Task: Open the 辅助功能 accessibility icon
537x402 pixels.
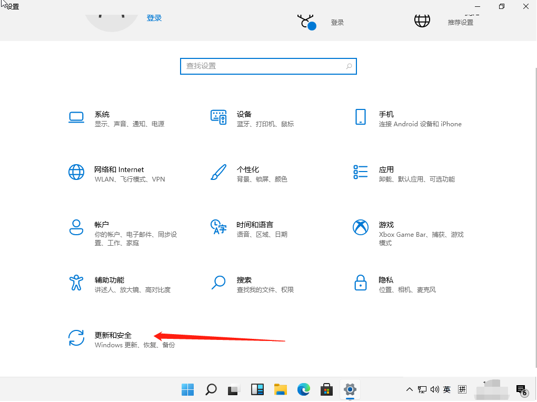Action: click(76, 283)
